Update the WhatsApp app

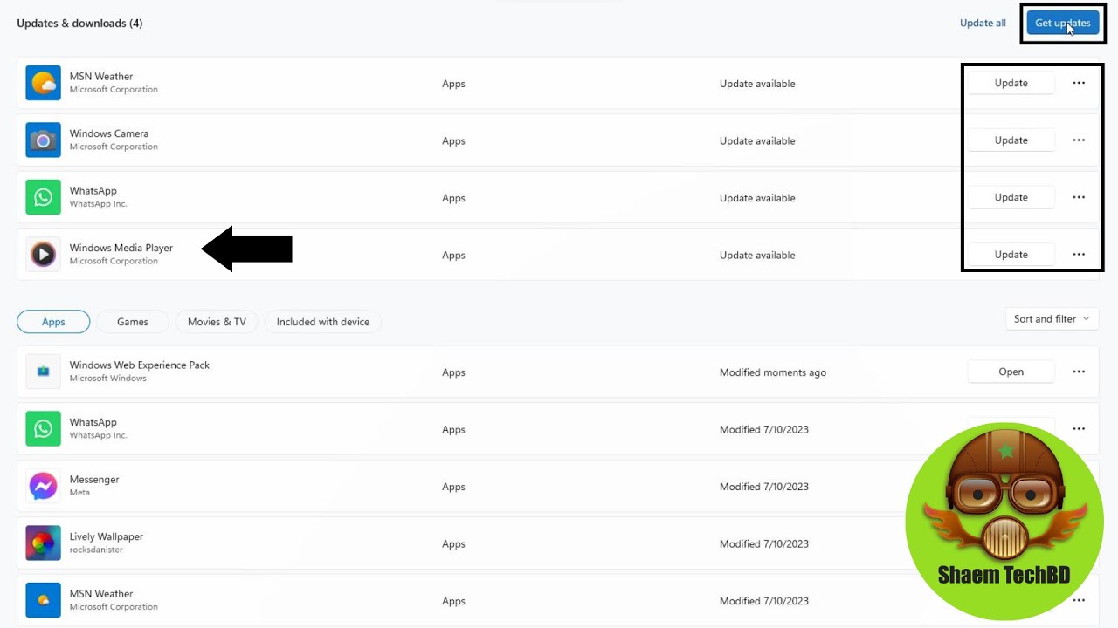pos(1011,197)
